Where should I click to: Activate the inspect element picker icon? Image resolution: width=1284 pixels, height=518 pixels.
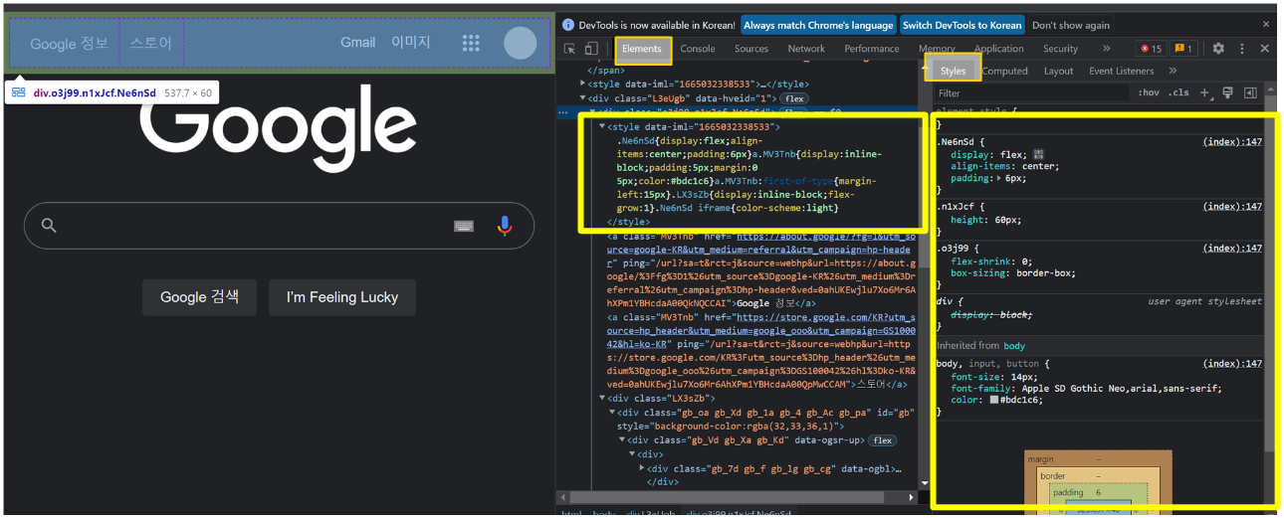[569, 49]
